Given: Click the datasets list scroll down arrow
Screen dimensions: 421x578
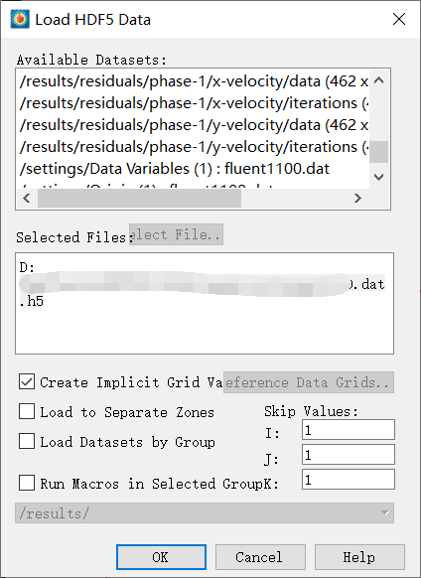Looking at the screenshot, I should (379, 177).
